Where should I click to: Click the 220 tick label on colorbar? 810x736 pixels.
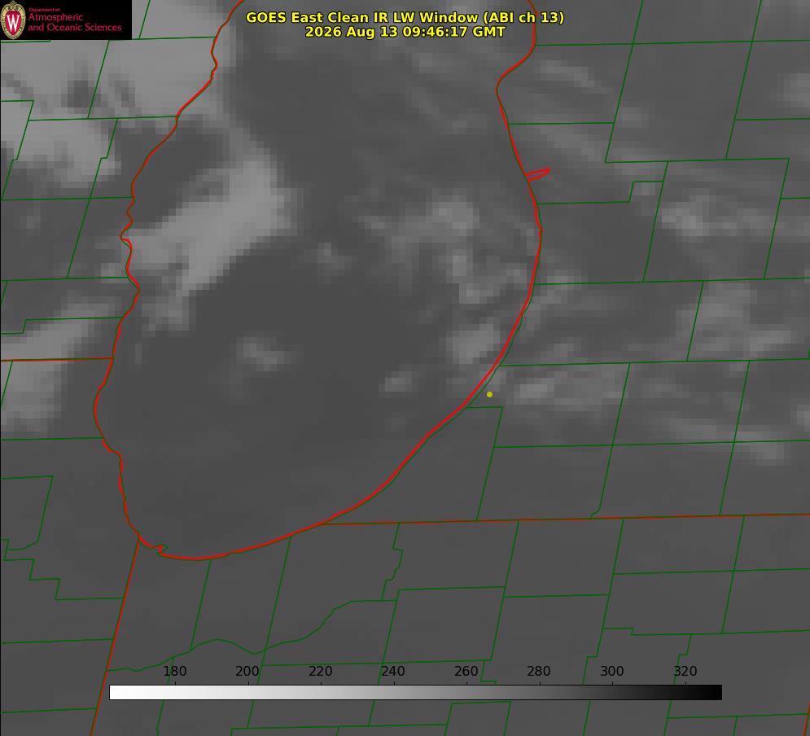coord(320,671)
